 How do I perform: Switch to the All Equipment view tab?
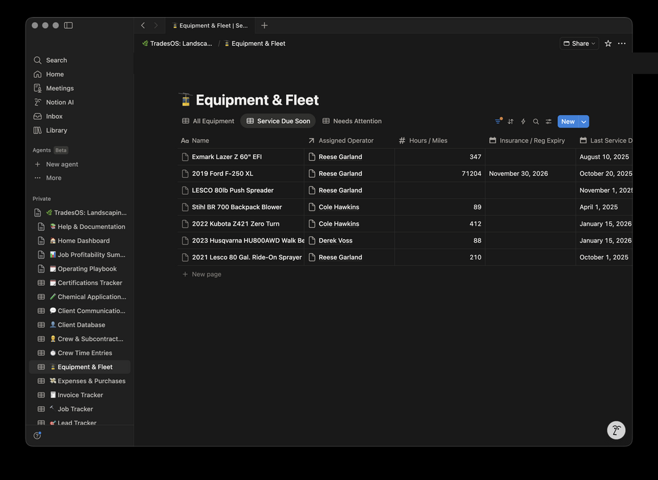(x=208, y=121)
